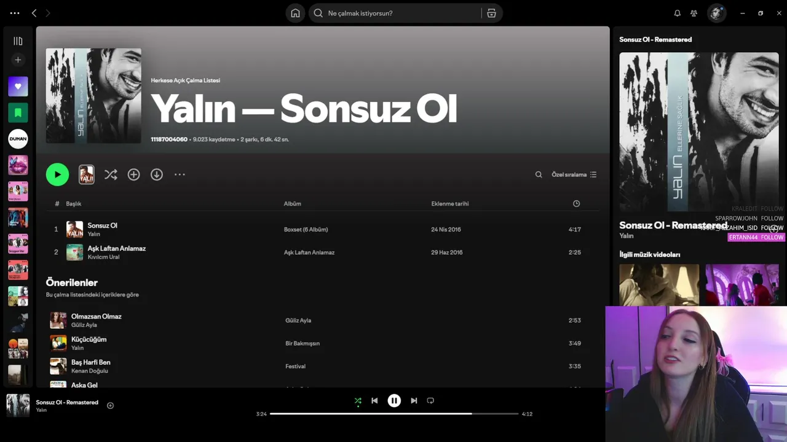Toggle the green shuffle button in player

(358, 401)
